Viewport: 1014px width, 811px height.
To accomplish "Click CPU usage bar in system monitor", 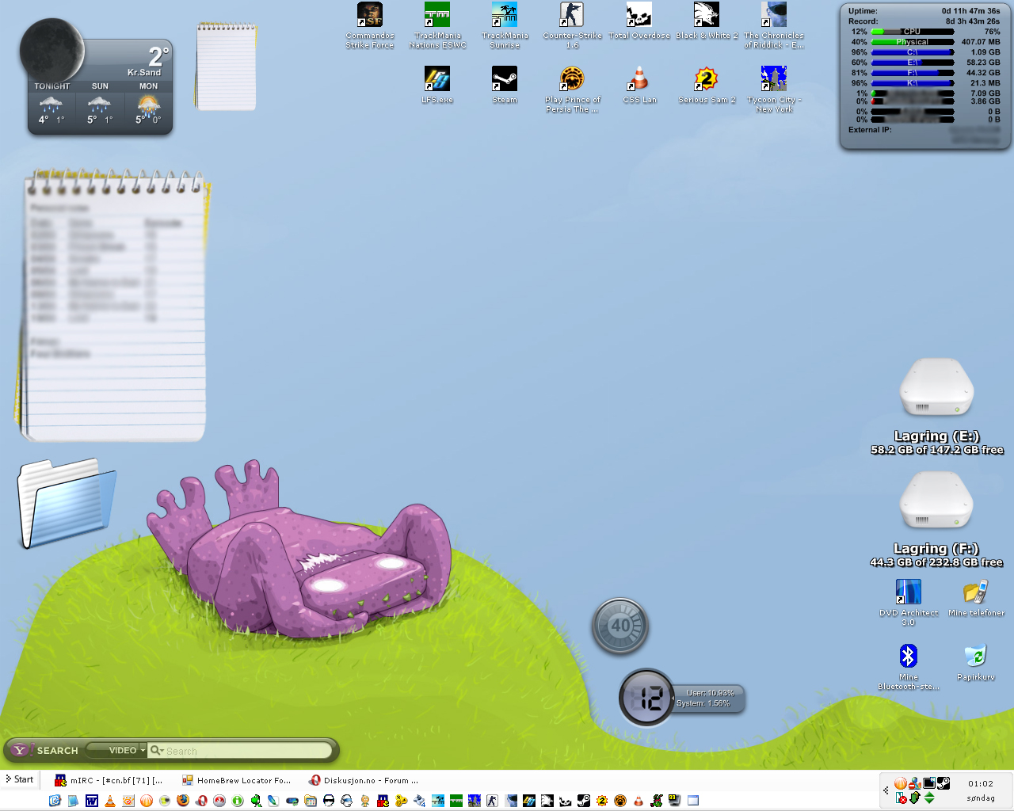I will (x=913, y=32).
